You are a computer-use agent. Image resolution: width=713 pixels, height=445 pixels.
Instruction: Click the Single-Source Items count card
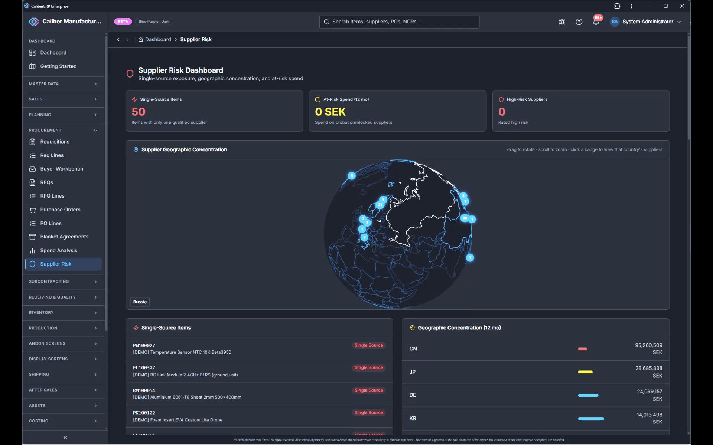pos(214,111)
